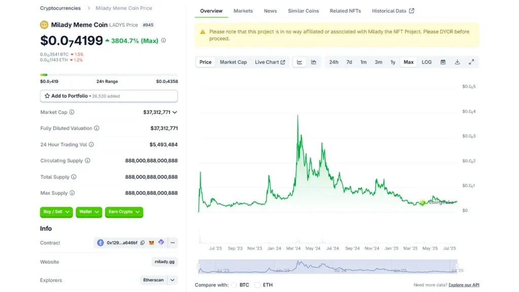Show Max Supply info icon
This screenshot has width=519, height=292.
tap(72, 193)
